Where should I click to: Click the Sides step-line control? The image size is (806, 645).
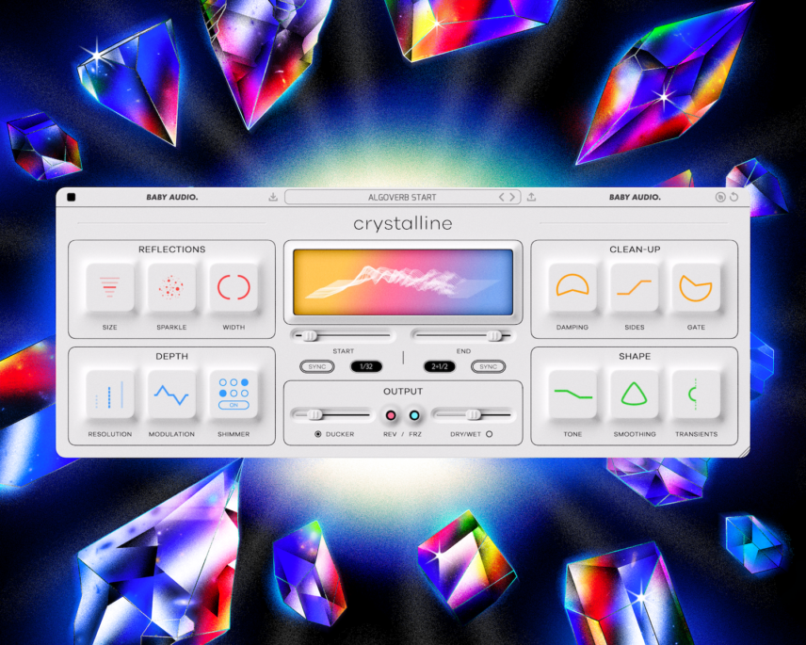[634, 287]
